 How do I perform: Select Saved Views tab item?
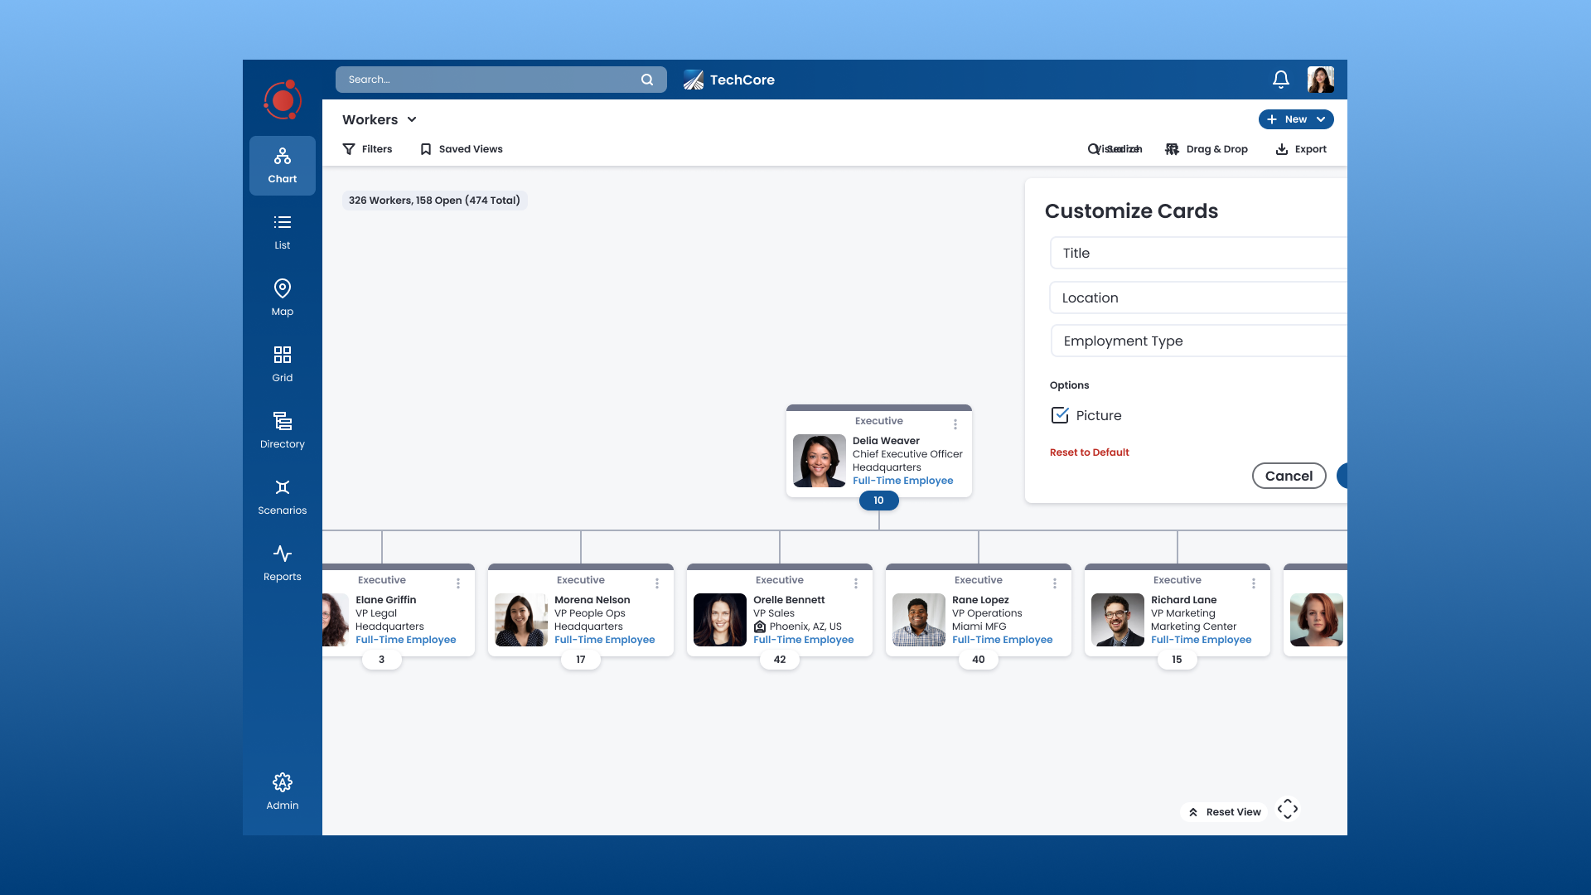click(461, 148)
